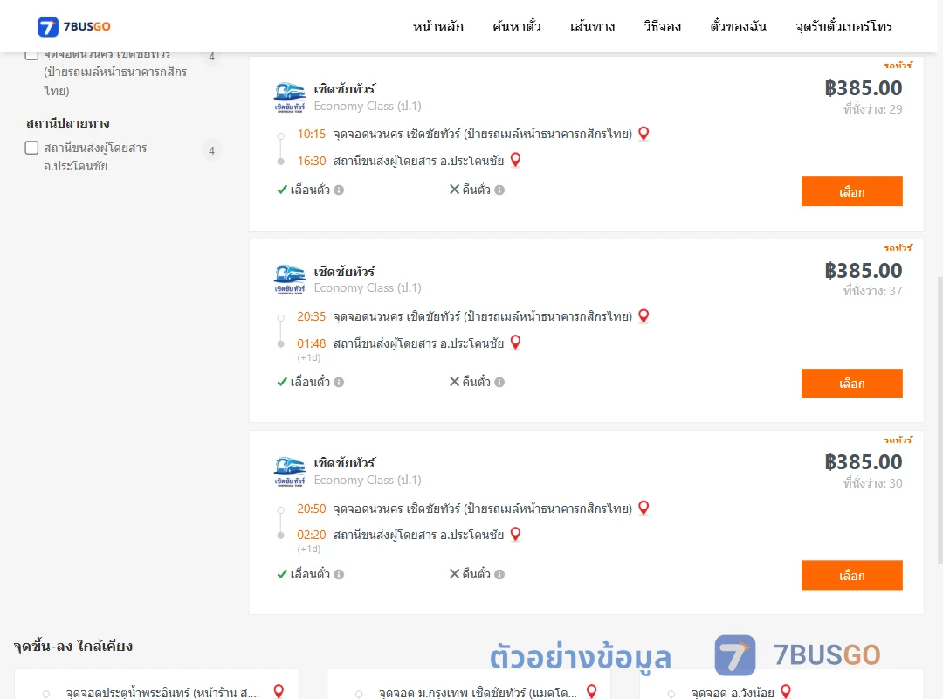943x699 pixels.
Task: Click the สถานีปลายทาง filter heading
Action: click(68, 123)
